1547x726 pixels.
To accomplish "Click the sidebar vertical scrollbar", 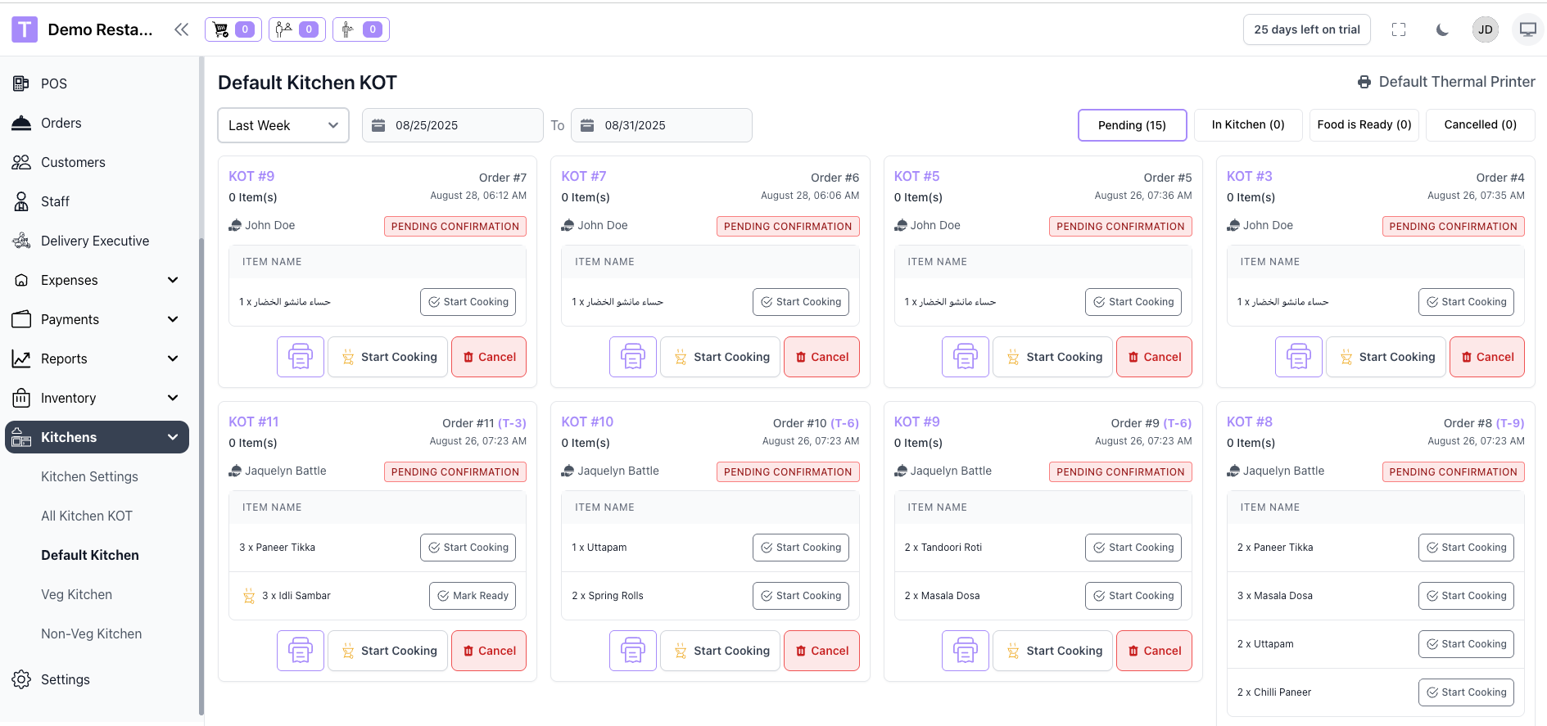I will coord(201,475).
